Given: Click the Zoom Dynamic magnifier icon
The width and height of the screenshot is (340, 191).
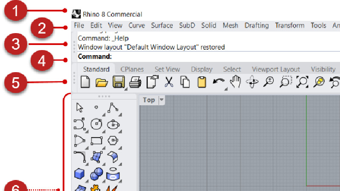Looking at the screenshot, I should point(269,82).
